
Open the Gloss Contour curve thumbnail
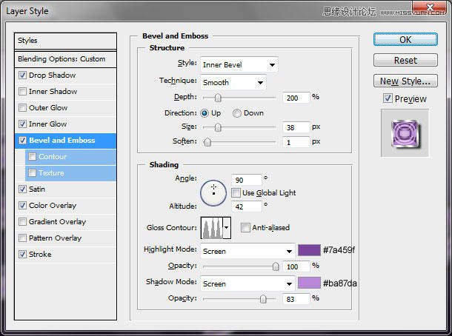[212, 228]
